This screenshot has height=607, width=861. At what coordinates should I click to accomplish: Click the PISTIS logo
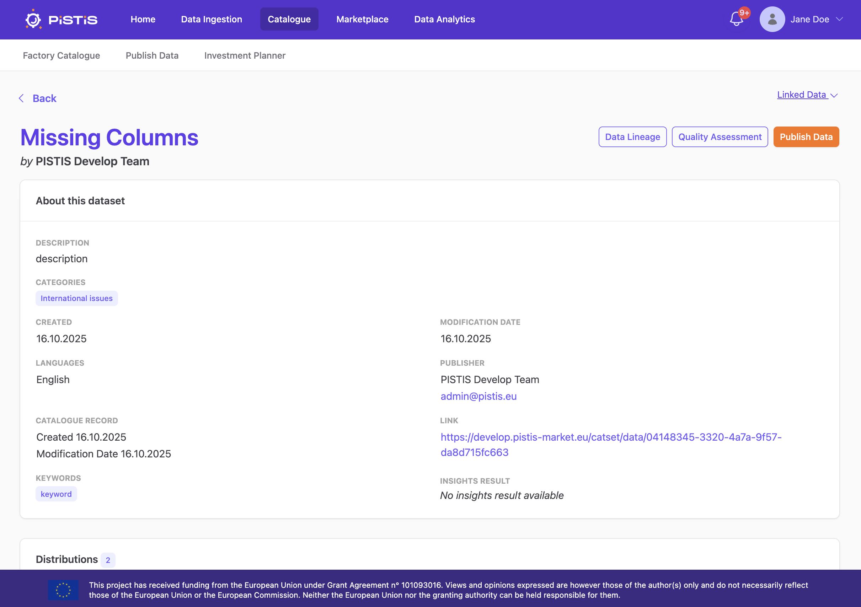61,19
